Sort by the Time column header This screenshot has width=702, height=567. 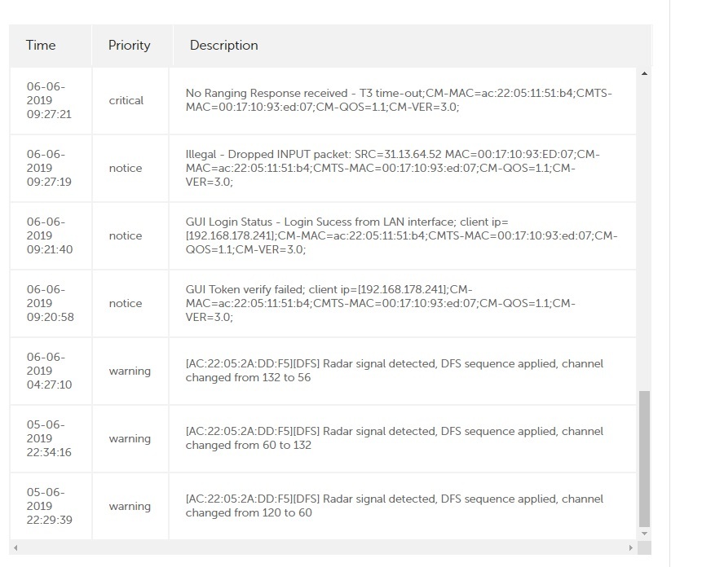tap(41, 46)
